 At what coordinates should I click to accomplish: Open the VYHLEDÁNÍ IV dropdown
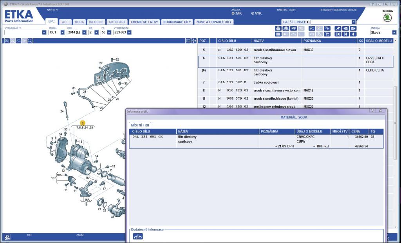(44, 32)
